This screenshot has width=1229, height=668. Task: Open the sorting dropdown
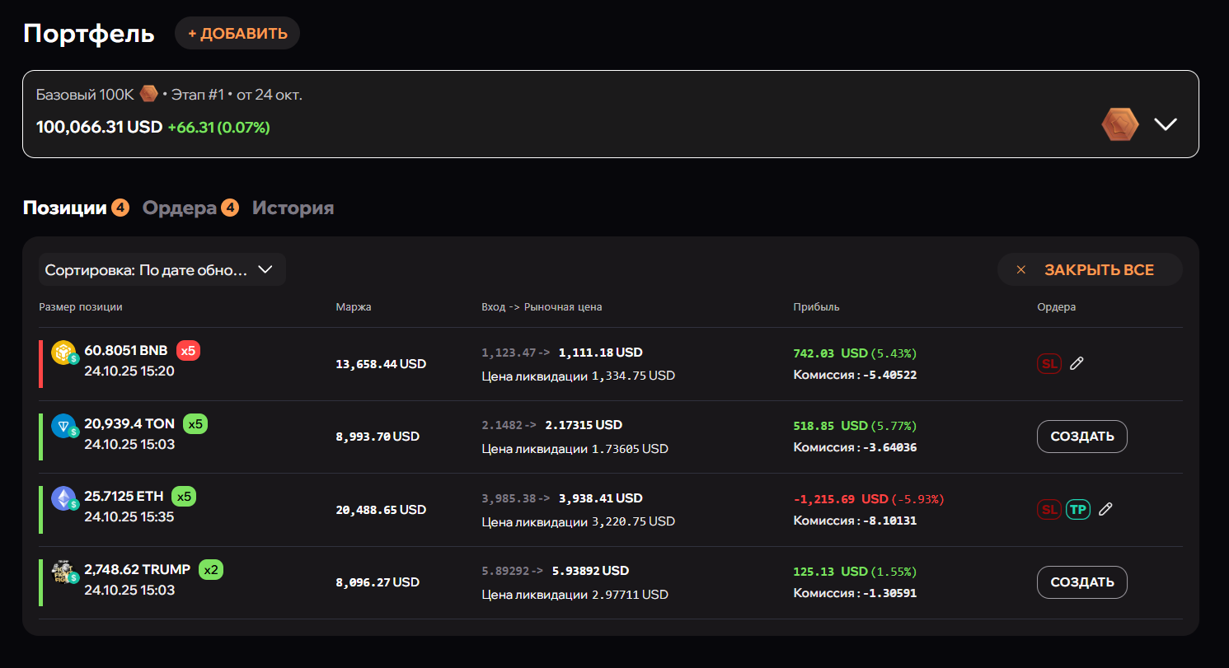pyautogui.click(x=162, y=270)
